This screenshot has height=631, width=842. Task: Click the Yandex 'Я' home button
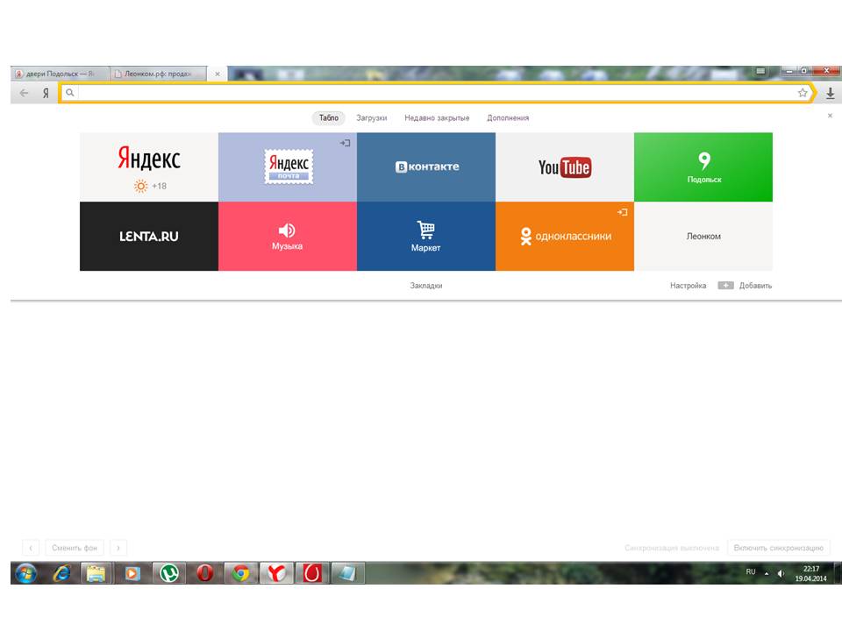46,93
